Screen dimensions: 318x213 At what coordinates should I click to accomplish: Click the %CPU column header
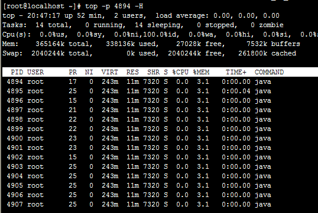(180, 73)
